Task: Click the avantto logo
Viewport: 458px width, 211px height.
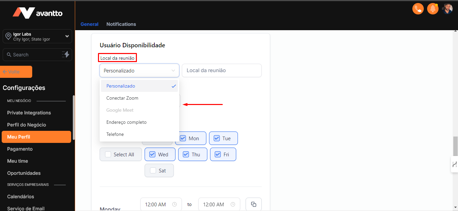Action: click(x=37, y=13)
